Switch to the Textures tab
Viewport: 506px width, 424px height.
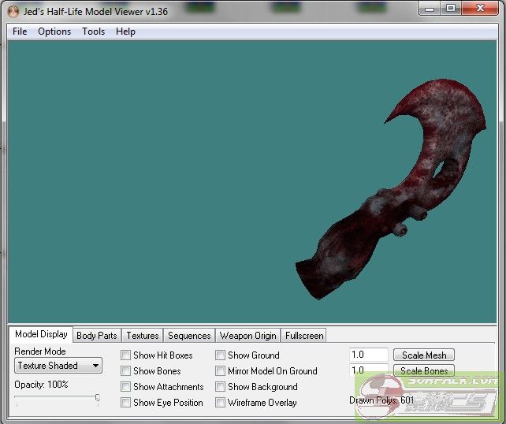tap(142, 336)
